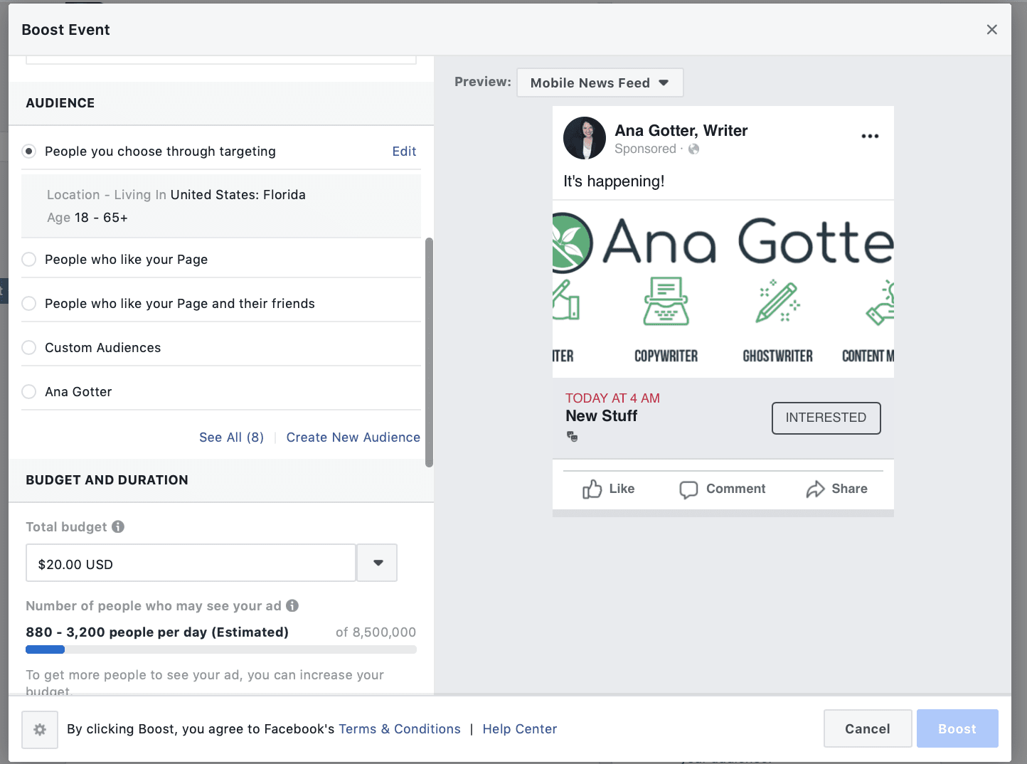Screen dimensions: 1027x764
Task: Click the Location Living In United States: Florida text
Action: pyautogui.click(x=176, y=195)
